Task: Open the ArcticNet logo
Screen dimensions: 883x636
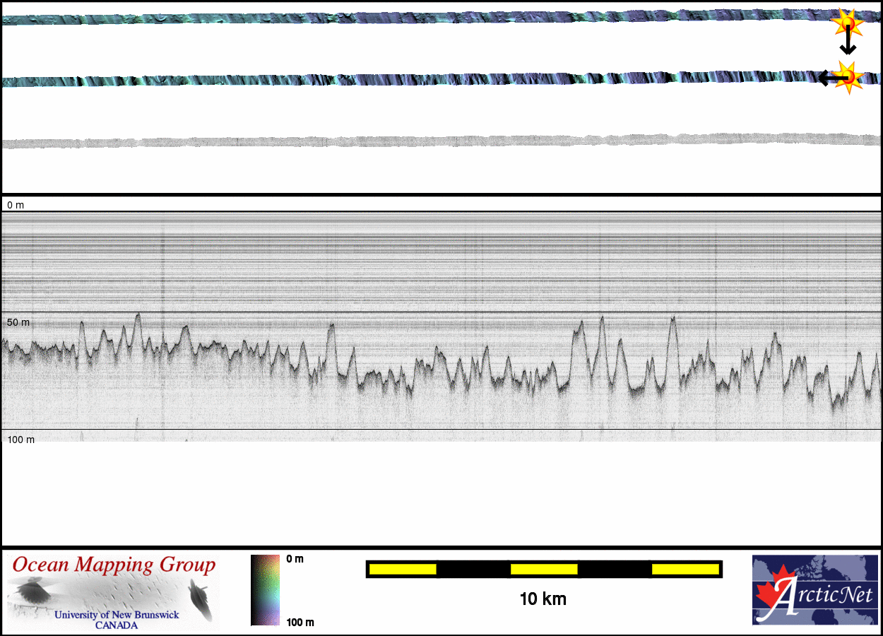Action: [x=814, y=590]
